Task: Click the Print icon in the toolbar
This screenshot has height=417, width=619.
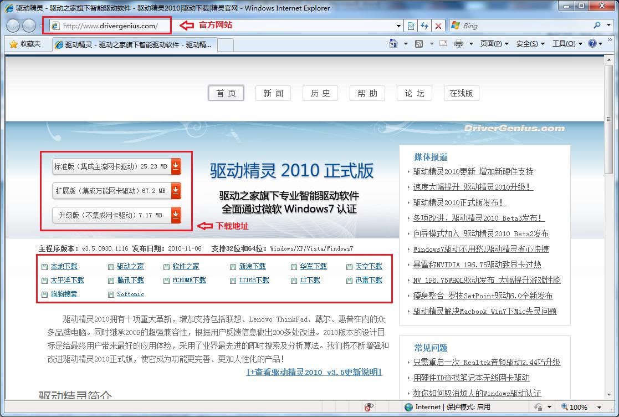Action: [458, 44]
